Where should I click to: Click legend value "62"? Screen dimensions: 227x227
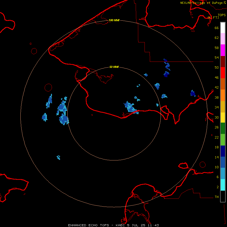coord(217,38)
